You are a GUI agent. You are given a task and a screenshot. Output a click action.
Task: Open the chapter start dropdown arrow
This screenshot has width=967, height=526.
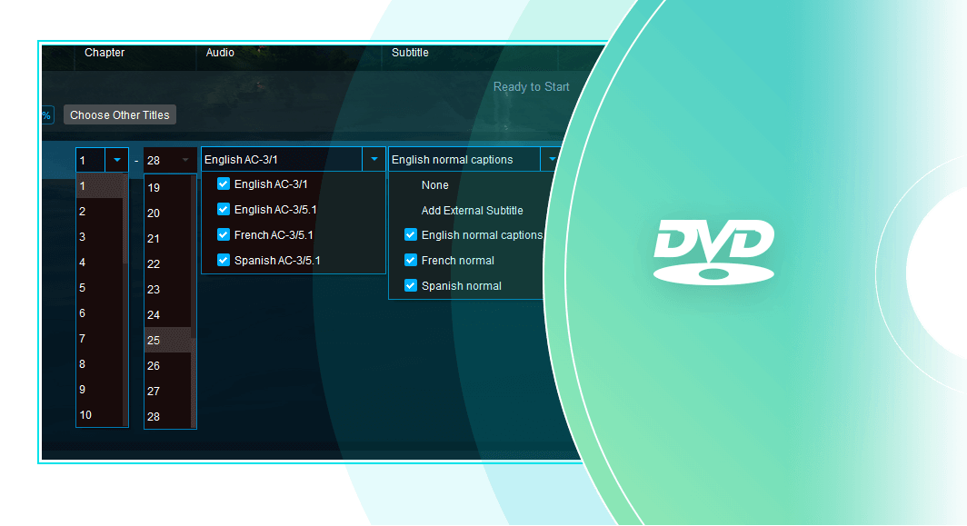(x=116, y=160)
